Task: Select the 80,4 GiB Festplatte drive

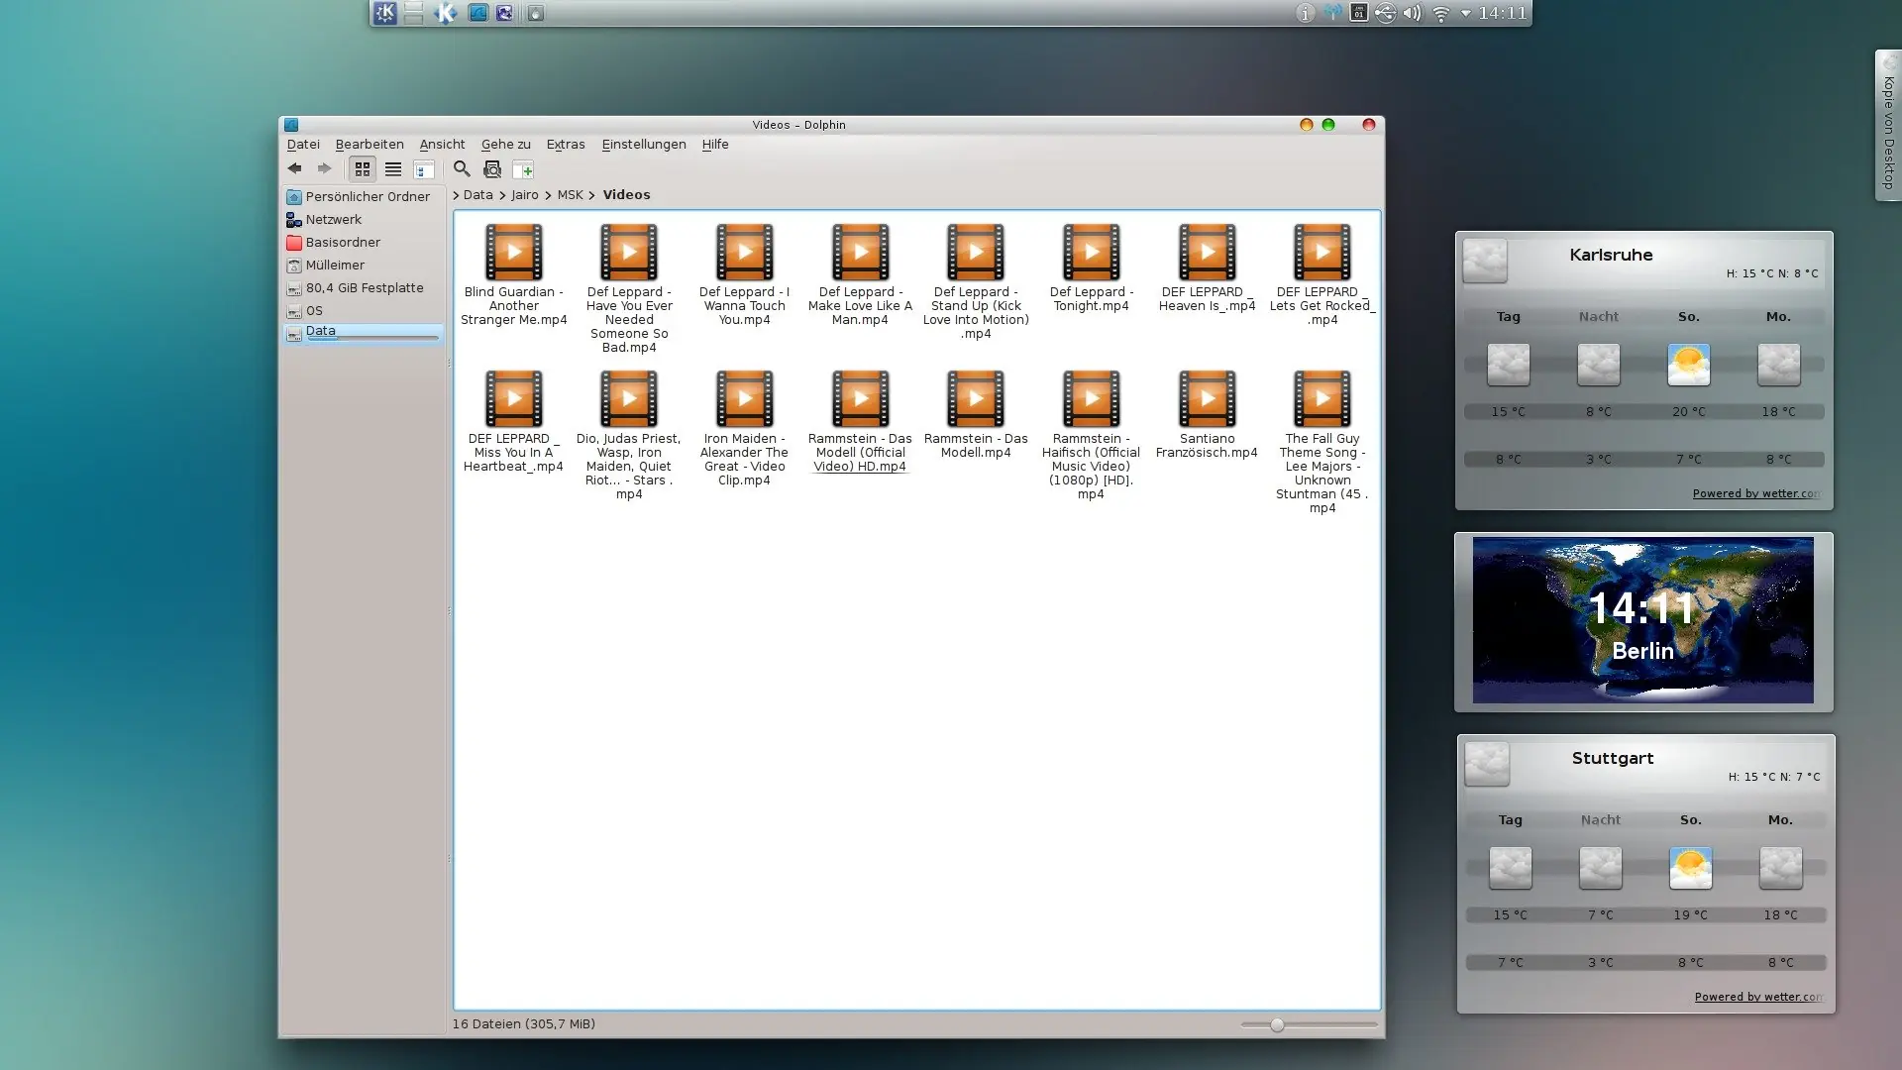Action: pos(364,288)
